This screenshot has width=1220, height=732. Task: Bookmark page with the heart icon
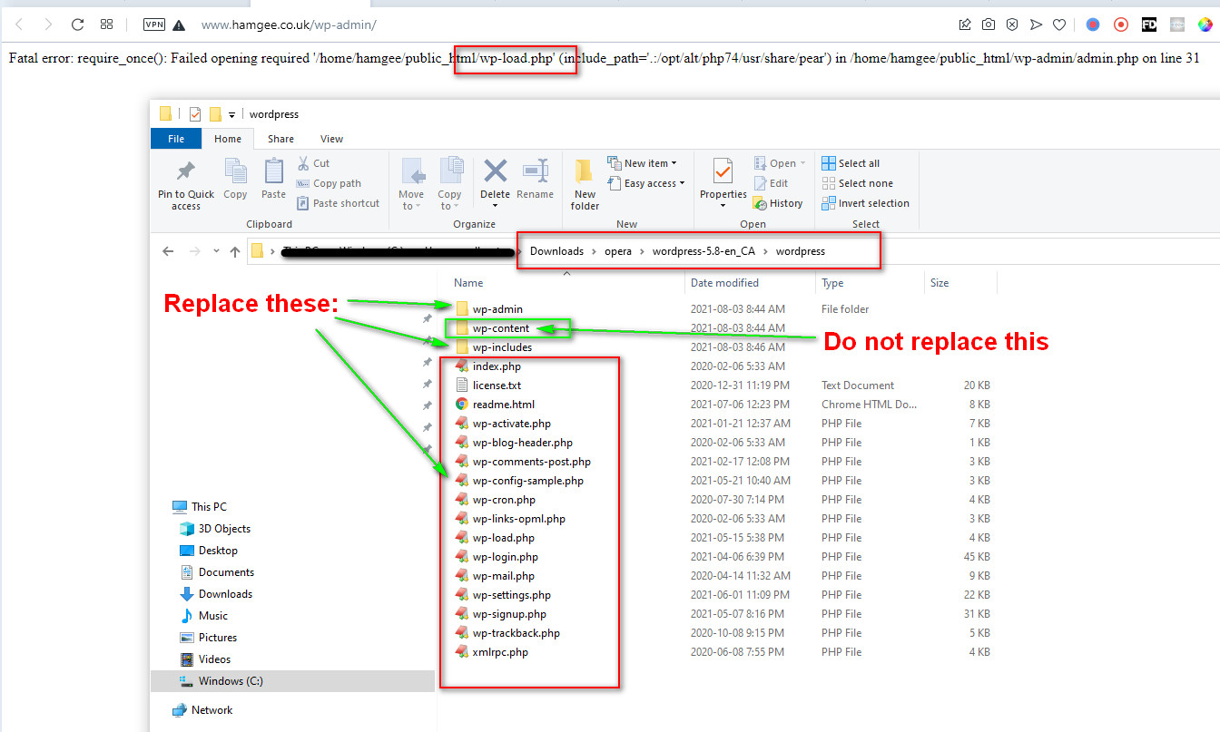[1058, 24]
